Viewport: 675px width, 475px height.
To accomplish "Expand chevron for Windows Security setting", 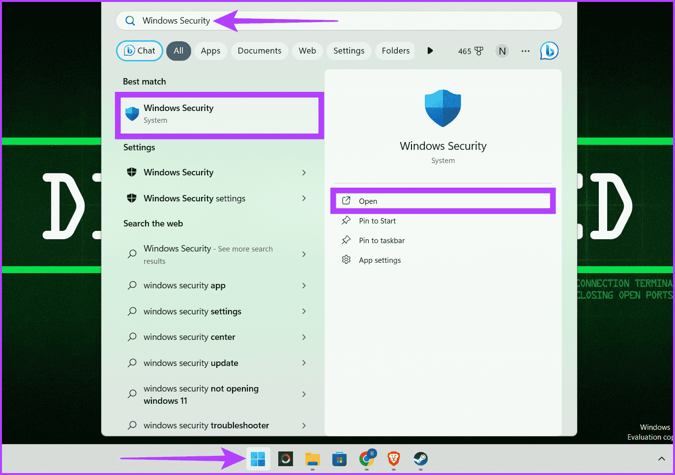I will 304,172.
